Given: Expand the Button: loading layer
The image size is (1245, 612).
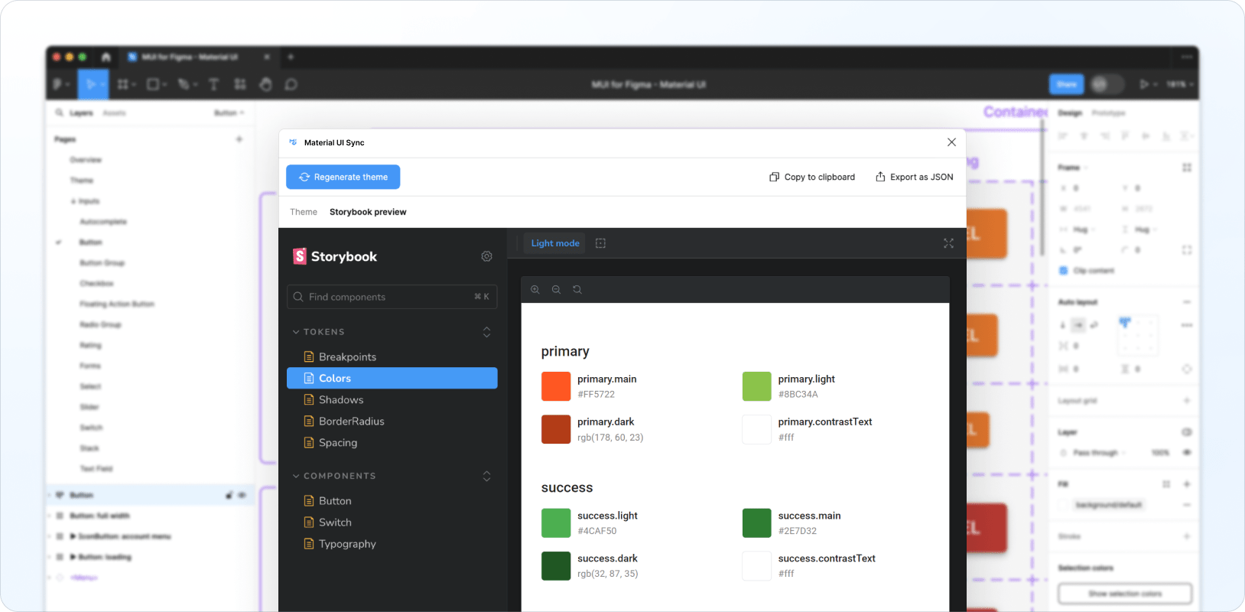Looking at the screenshot, I should click(x=73, y=557).
